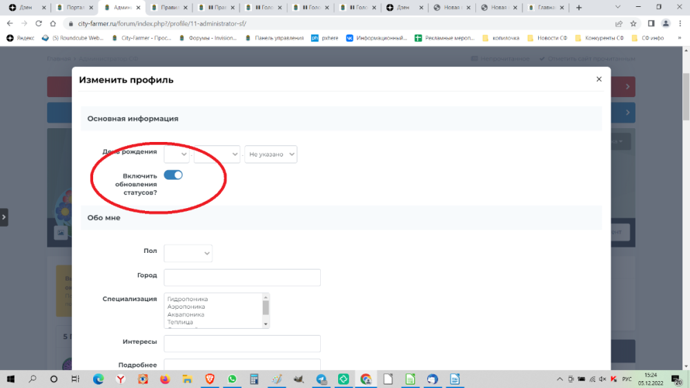This screenshot has width=690, height=388.
Task: Open the Панель управления bookmark
Action: pos(276,38)
